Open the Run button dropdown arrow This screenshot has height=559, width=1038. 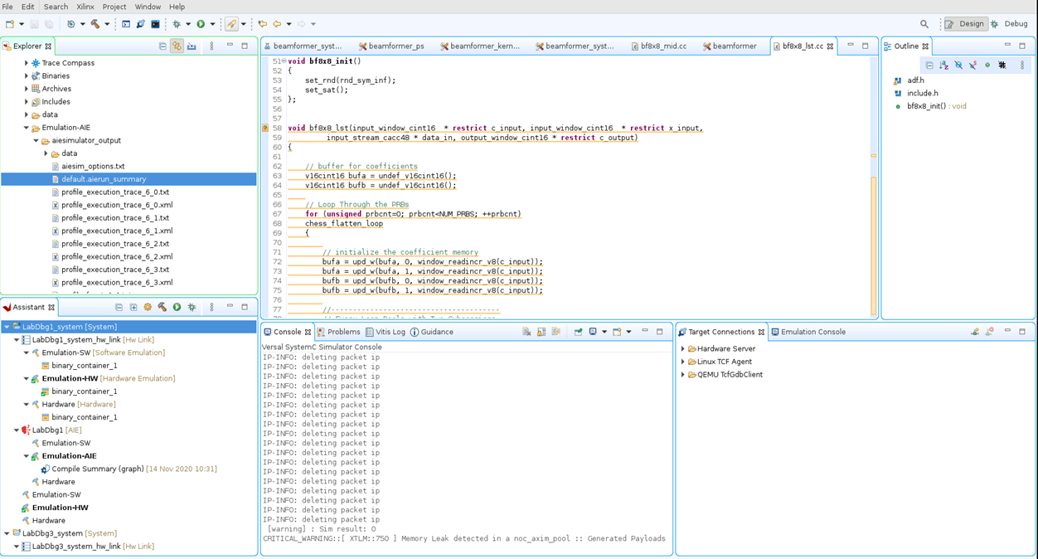point(212,24)
